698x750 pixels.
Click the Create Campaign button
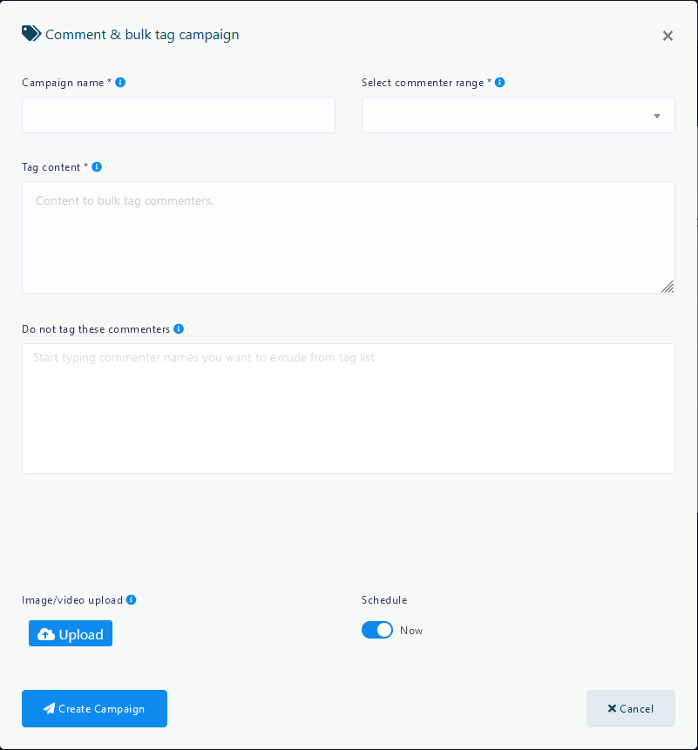pos(94,709)
